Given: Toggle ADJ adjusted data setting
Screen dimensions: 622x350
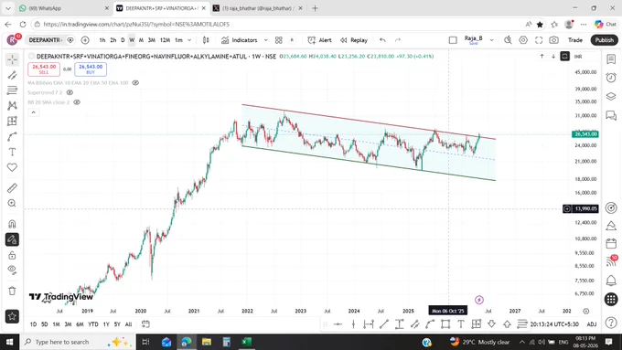Looking at the screenshot, I should [x=592, y=324].
